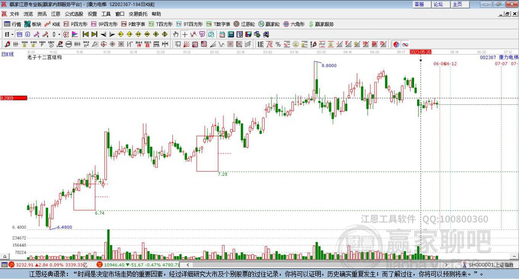Click the horizontal scrollbar left arrow
This screenshot has width=519, height=279.
click(x=188, y=265)
